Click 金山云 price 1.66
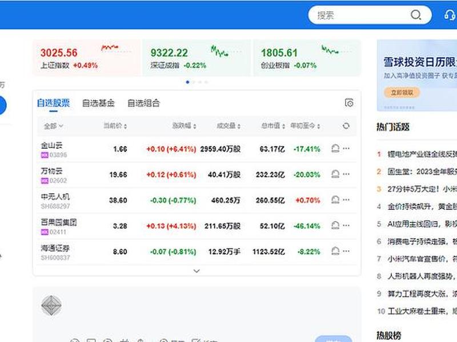This screenshot has height=342, width=457. pos(120,149)
